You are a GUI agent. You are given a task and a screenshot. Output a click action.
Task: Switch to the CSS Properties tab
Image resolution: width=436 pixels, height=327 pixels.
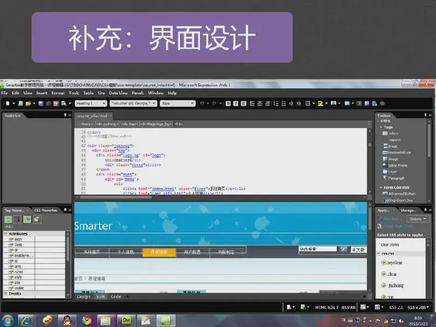coord(46,210)
